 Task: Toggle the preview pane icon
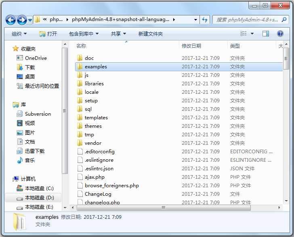click(x=265, y=34)
